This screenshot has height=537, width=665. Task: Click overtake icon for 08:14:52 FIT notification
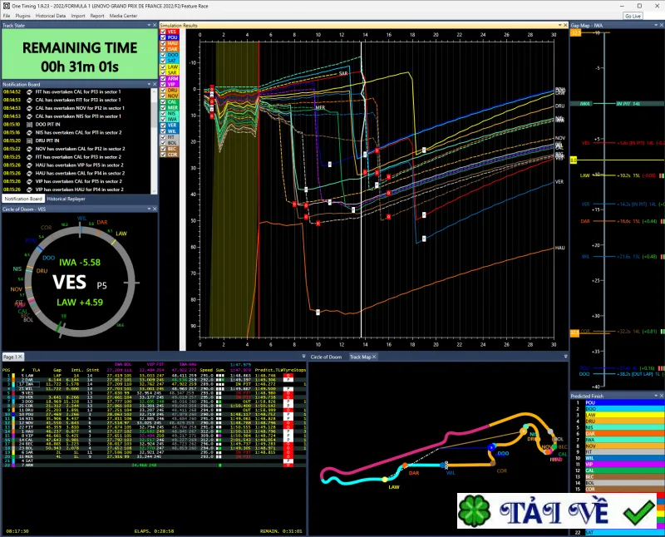(29, 91)
